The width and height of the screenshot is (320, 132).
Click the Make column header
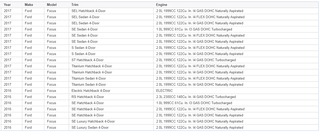(x=33, y=5)
